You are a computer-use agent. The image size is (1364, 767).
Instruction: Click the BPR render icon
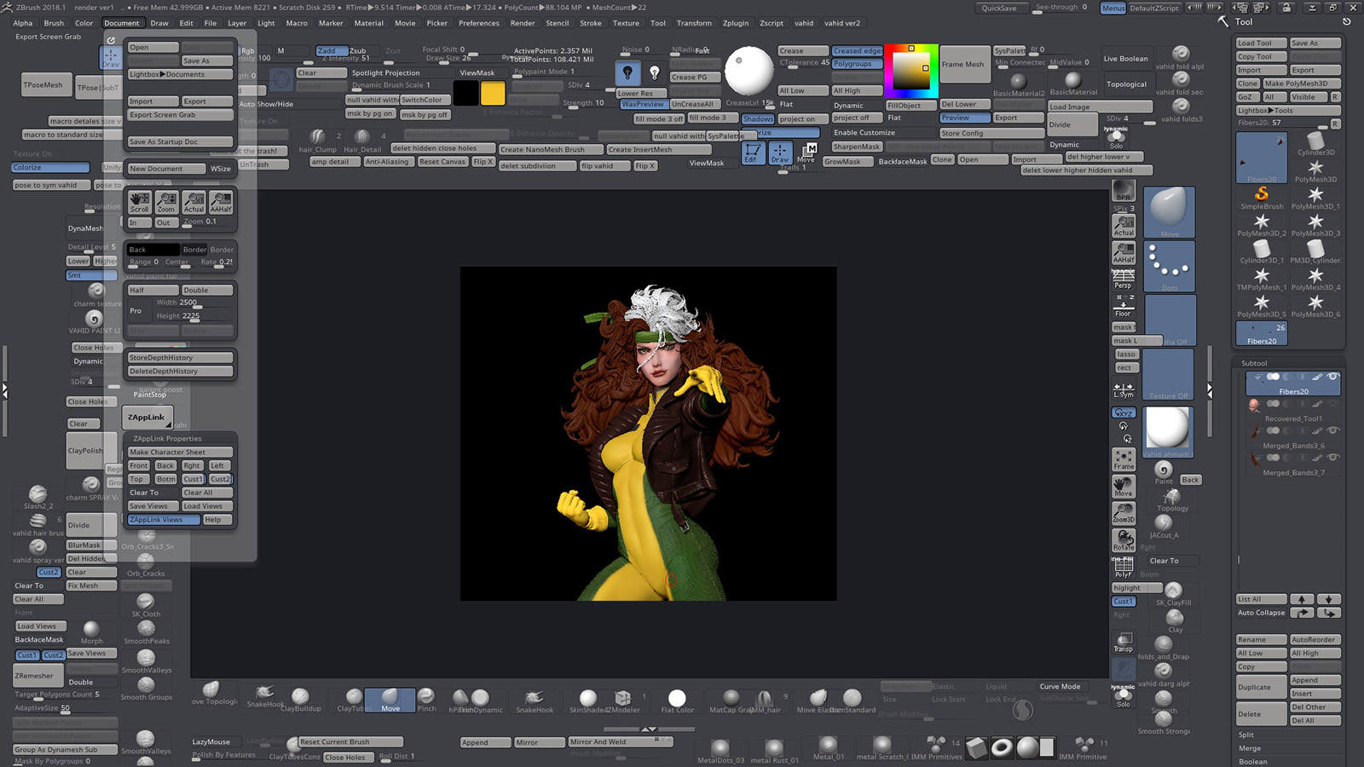(x=1124, y=191)
